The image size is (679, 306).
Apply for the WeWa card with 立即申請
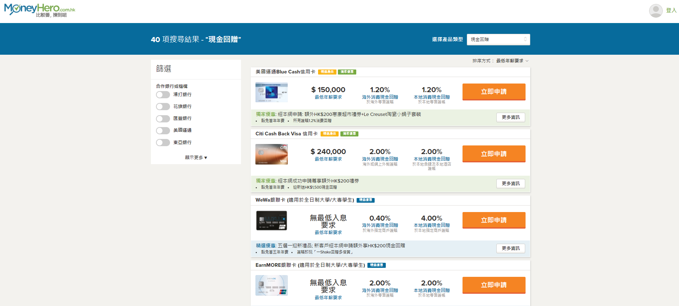tap(494, 220)
